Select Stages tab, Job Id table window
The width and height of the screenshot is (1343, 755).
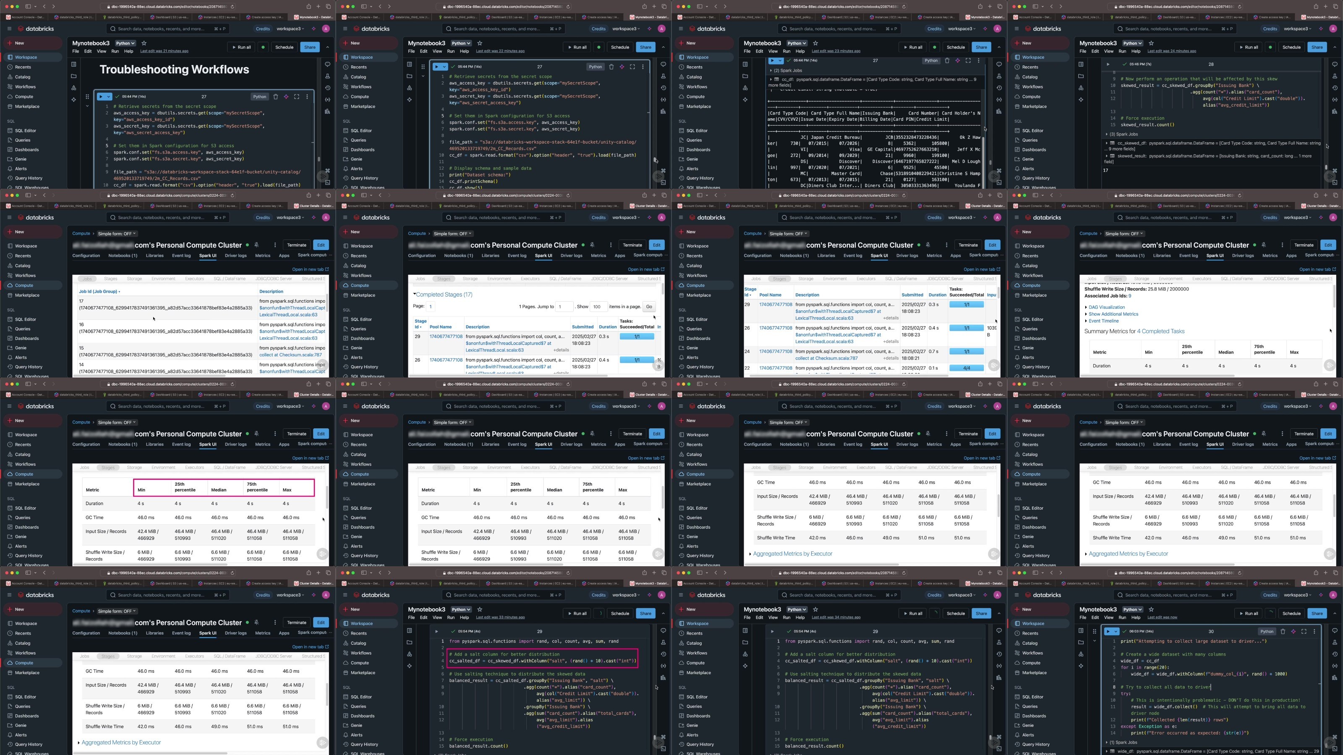tap(110, 279)
